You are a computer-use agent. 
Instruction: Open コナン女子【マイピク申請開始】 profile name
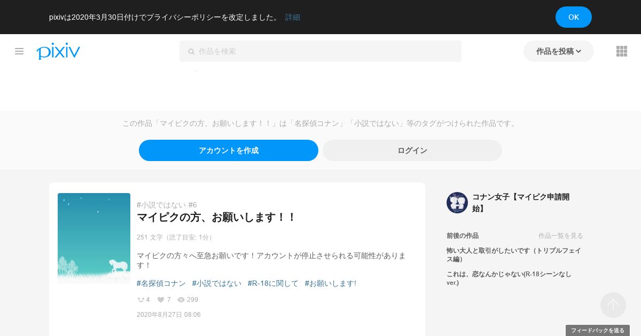(521, 203)
